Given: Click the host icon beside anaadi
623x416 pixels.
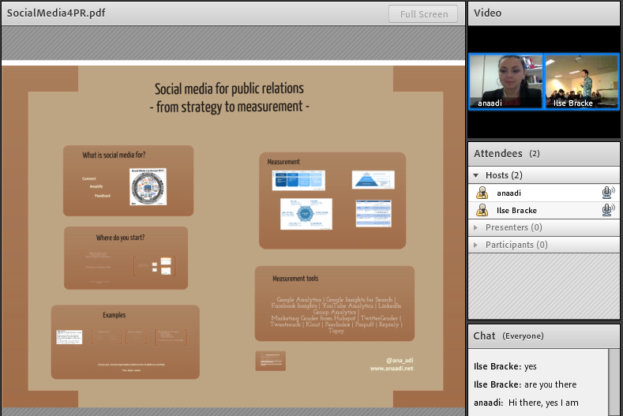Looking at the screenshot, I should (x=482, y=193).
